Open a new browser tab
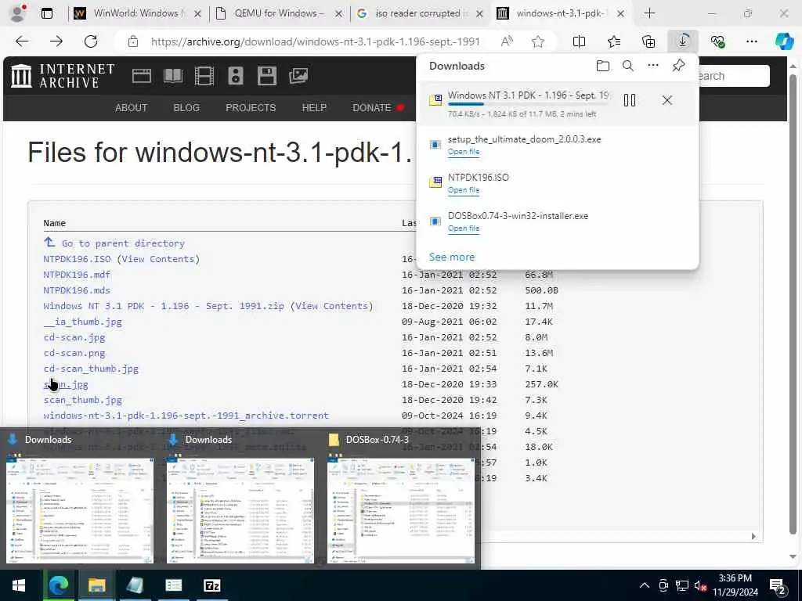This screenshot has height=601, width=802. [x=649, y=13]
